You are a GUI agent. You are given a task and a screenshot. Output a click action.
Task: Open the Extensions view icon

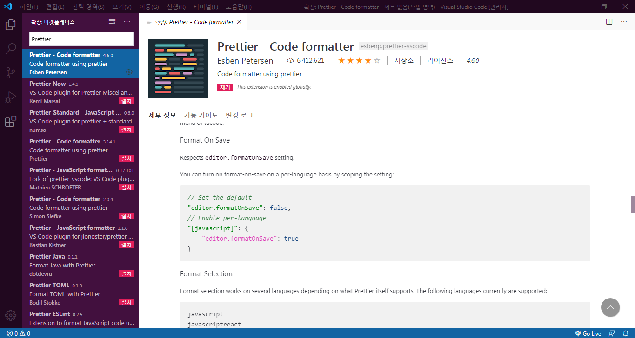pos(10,121)
